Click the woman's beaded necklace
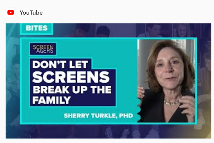 click(172, 102)
